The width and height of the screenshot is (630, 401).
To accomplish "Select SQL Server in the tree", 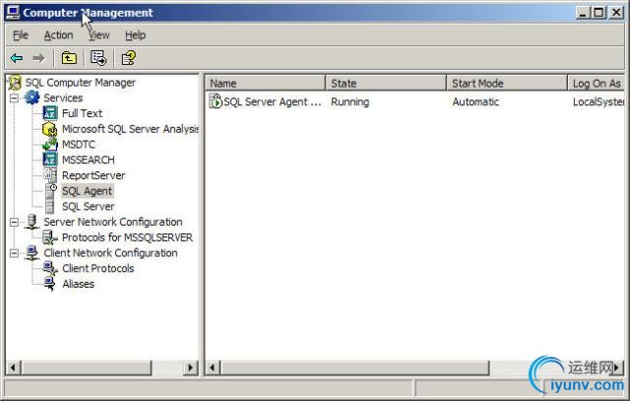I will coord(88,206).
